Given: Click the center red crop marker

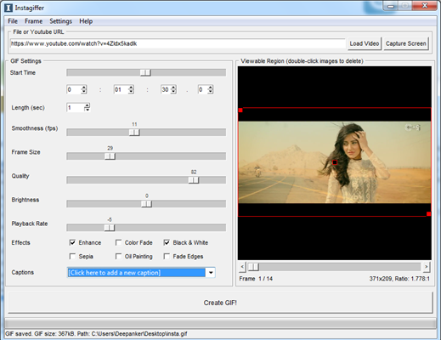Looking at the screenshot, I should 335,162.
